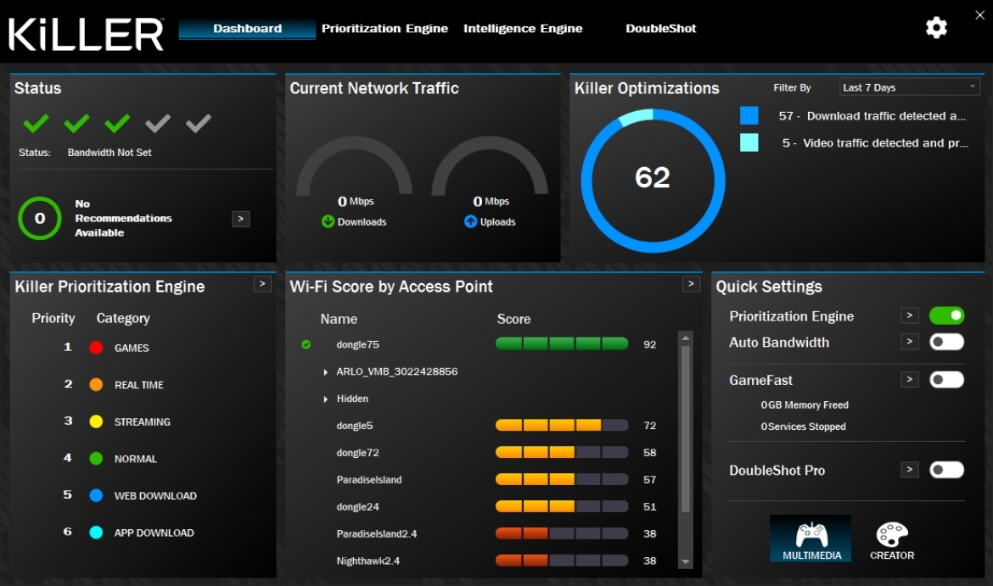Expand the ARLO_VMB_3022428856 access point
The width and height of the screenshot is (993, 586).
[x=326, y=372]
